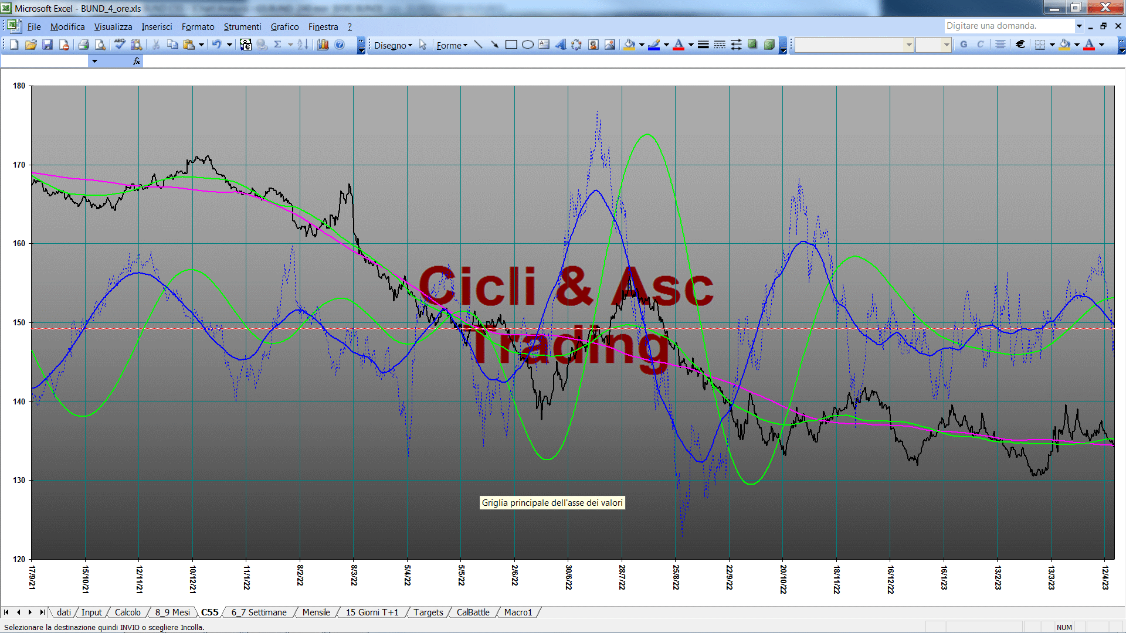Open the Chart Wizard icon
The width and height of the screenshot is (1126, 633).
(x=323, y=45)
